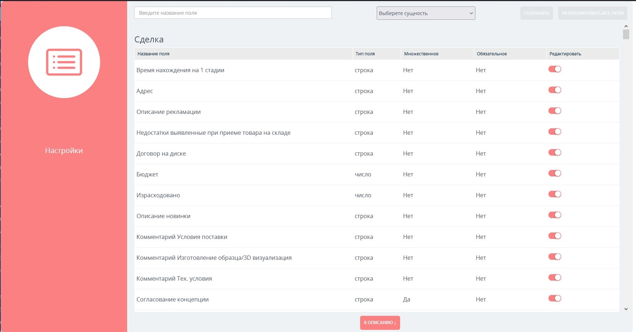The image size is (636, 332).
Task: Click the Настройки sidebar label
Action: click(x=64, y=151)
